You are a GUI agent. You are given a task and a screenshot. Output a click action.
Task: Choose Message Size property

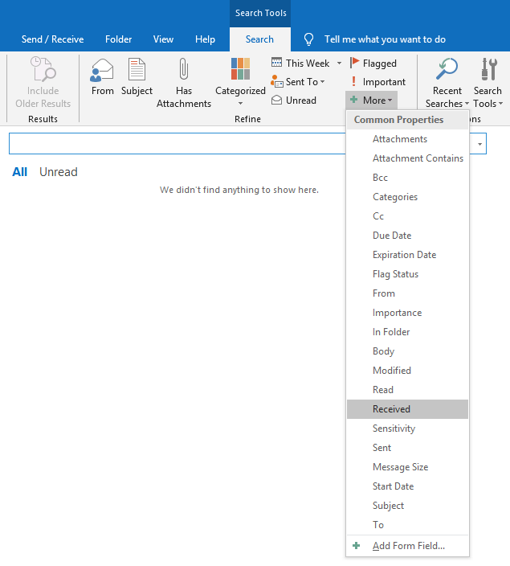407,467
